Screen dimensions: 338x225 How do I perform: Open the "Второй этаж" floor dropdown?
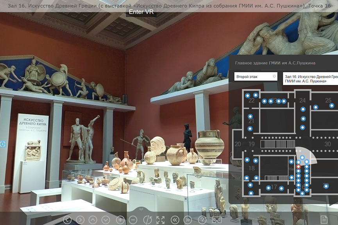(x=256, y=77)
